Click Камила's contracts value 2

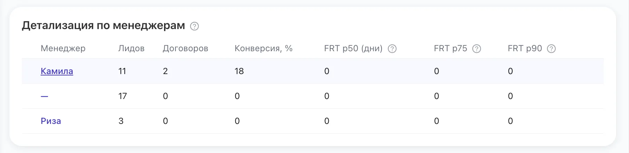[x=165, y=71]
